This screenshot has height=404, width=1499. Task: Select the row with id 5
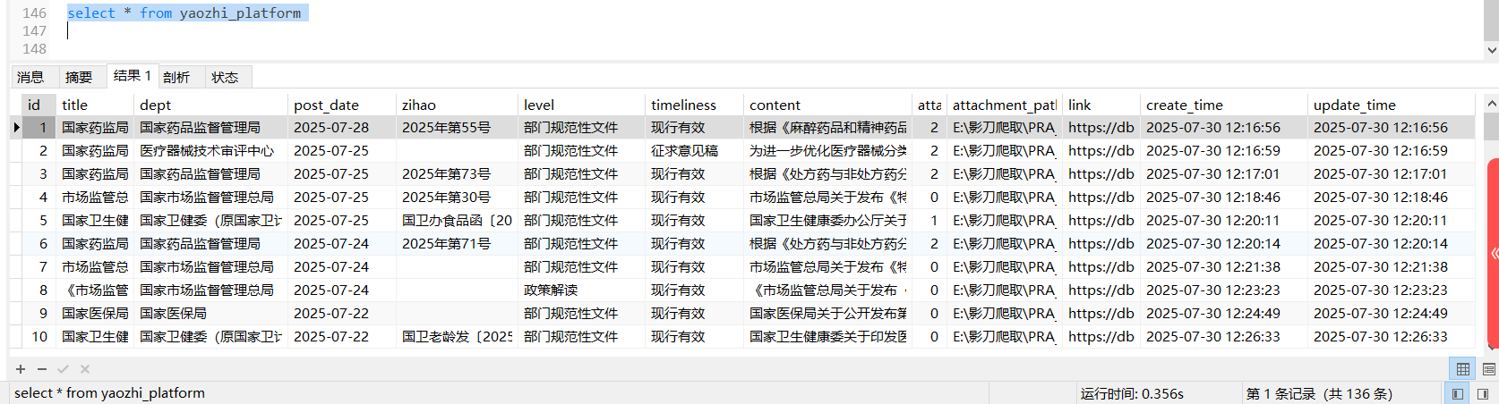tap(43, 220)
